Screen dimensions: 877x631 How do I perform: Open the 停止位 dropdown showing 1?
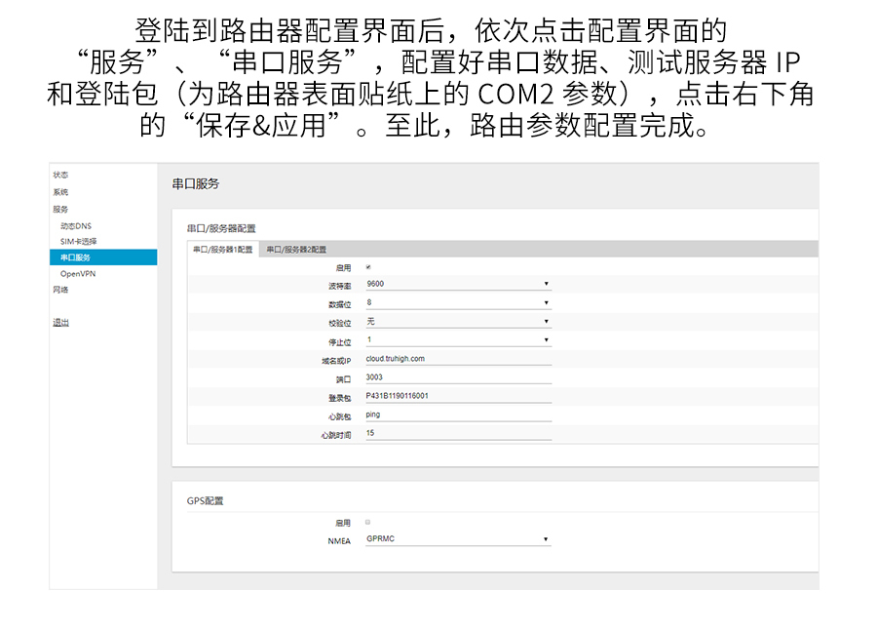(456, 339)
